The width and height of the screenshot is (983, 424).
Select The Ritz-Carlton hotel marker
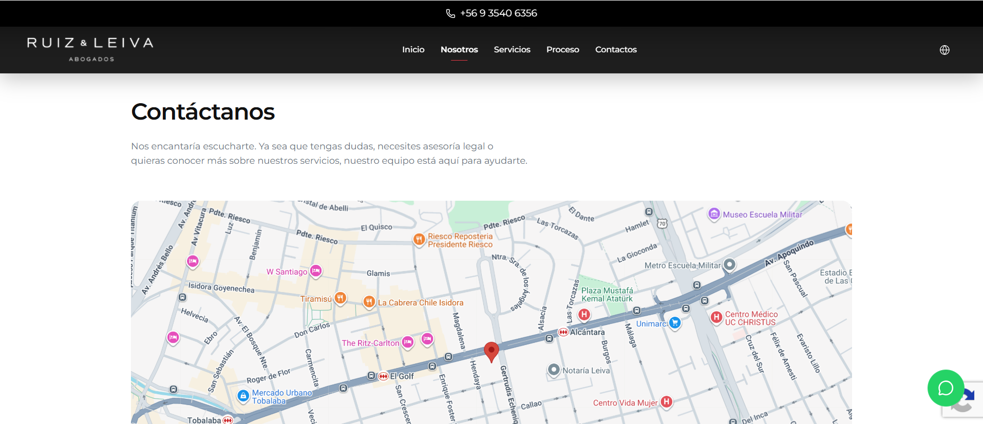[x=408, y=342]
